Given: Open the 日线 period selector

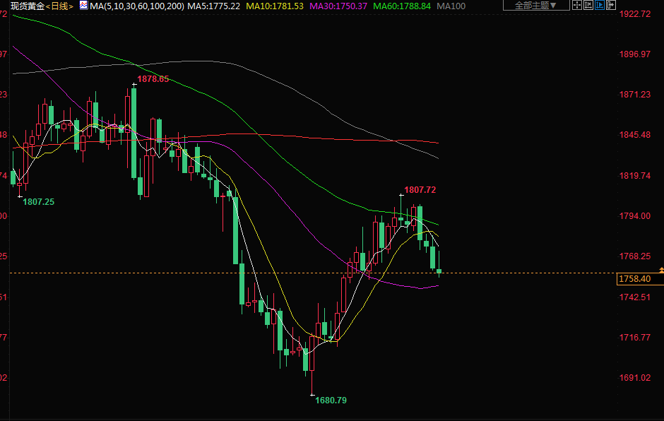Looking at the screenshot, I should click(x=60, y=6).
